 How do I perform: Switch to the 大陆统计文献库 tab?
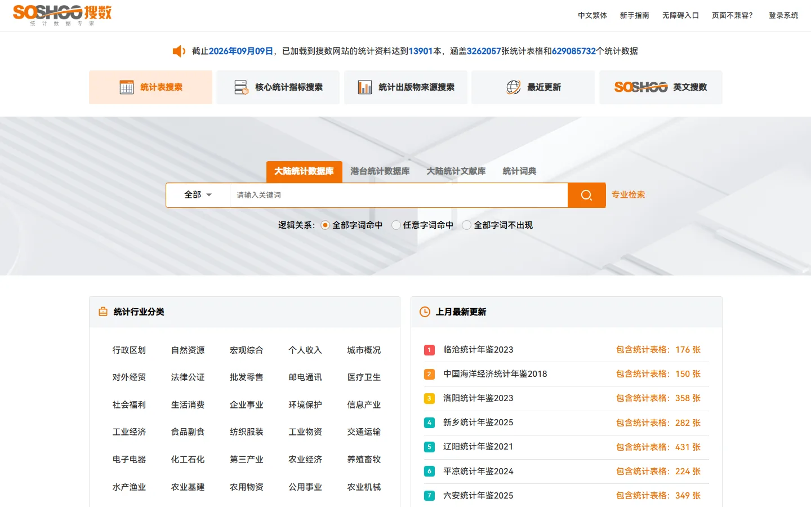point(456,171)
